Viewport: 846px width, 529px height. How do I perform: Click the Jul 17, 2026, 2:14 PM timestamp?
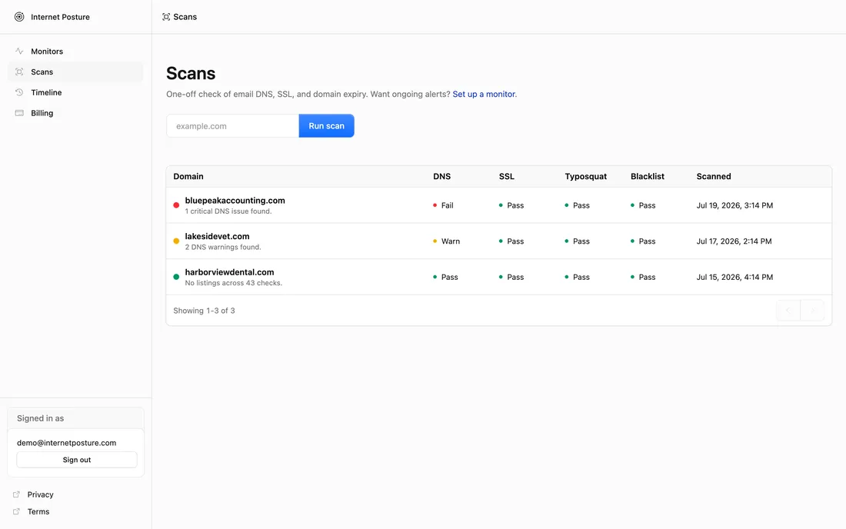point(734,241)
